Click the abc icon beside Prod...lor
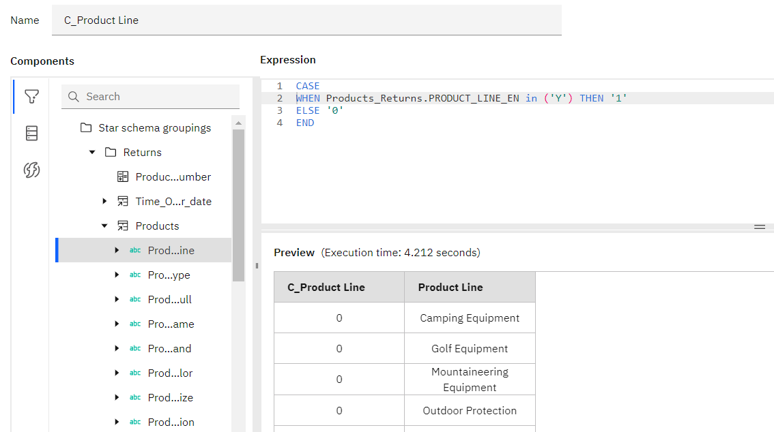The image size is (774, 432). 135,373
